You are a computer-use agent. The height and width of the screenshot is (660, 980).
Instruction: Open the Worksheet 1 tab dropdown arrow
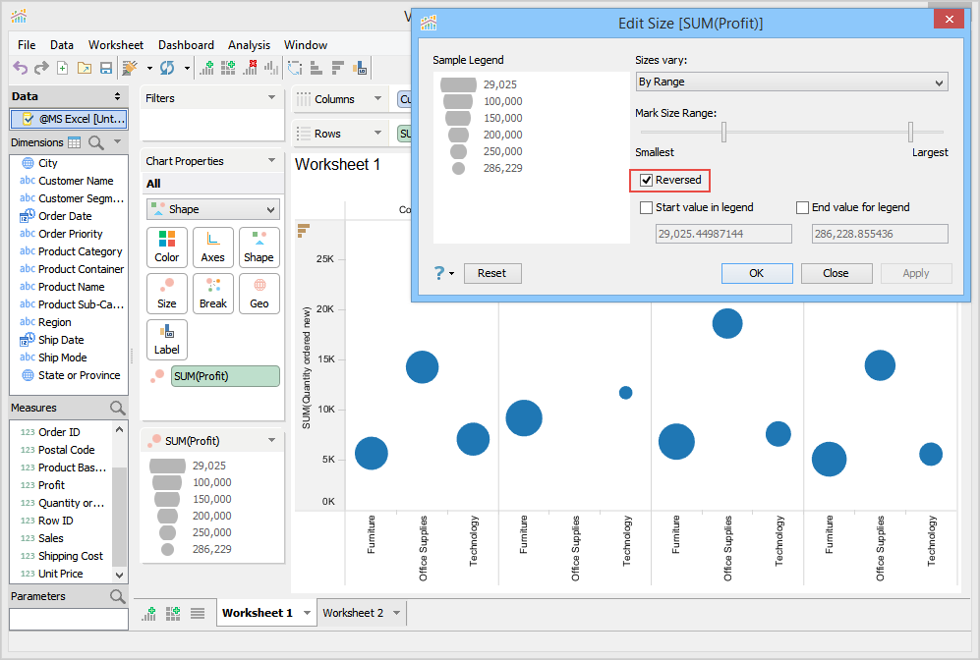click(x=307, y=613)
